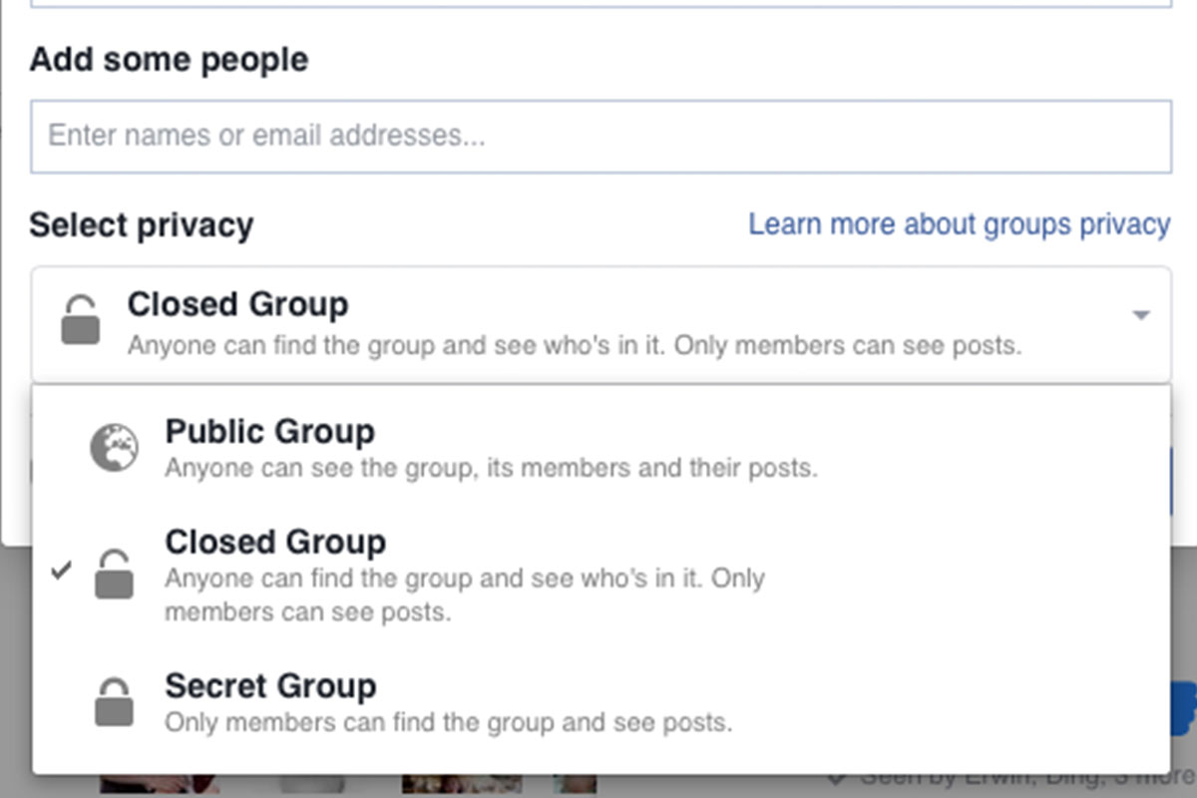Click 'Only members can find the group' description
This screenshot has height=798, width=1197.
click(448, 722)
